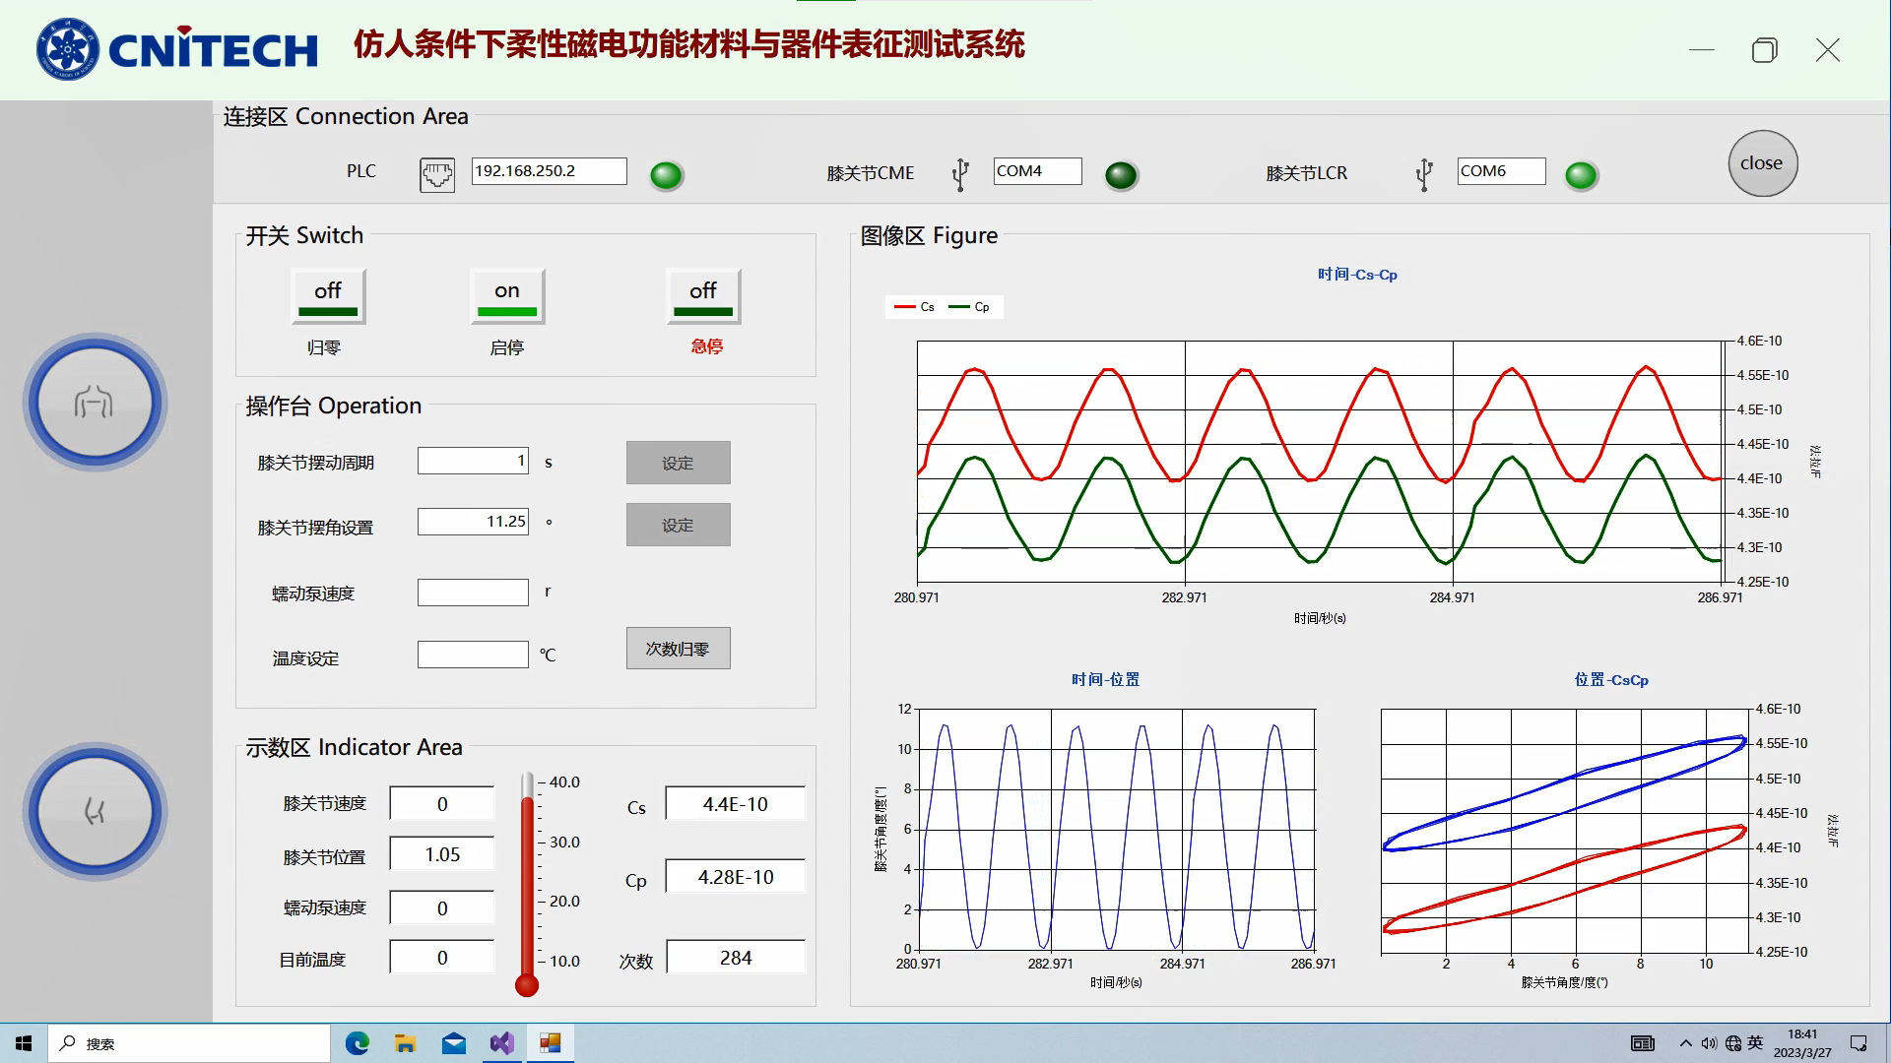Click the dark 膝关节CME status LED
The image size is (1891, 1063).
point(1121,175)
